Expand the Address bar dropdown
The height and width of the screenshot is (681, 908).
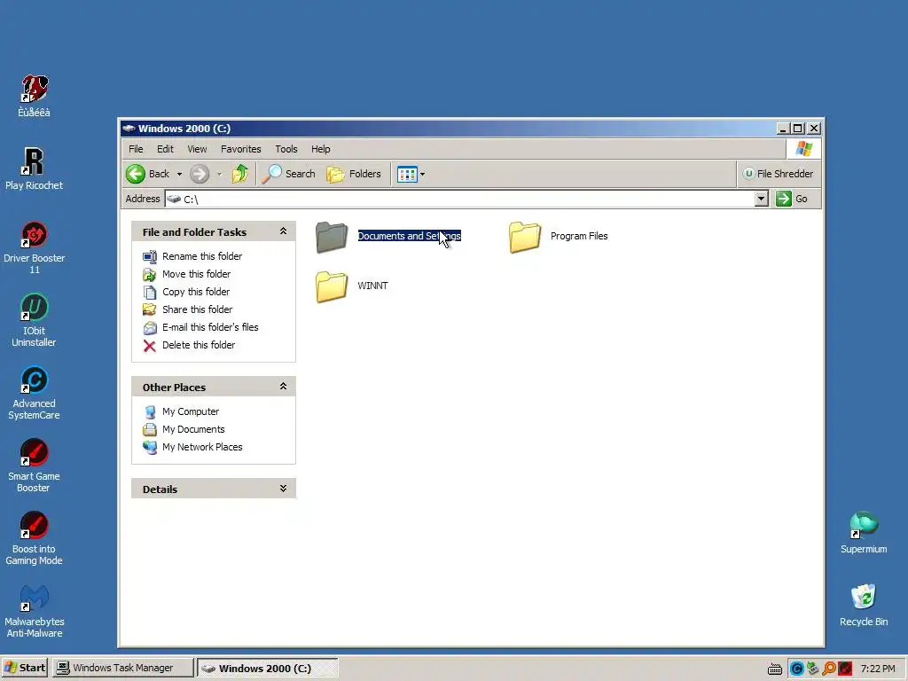coord(762,200)
